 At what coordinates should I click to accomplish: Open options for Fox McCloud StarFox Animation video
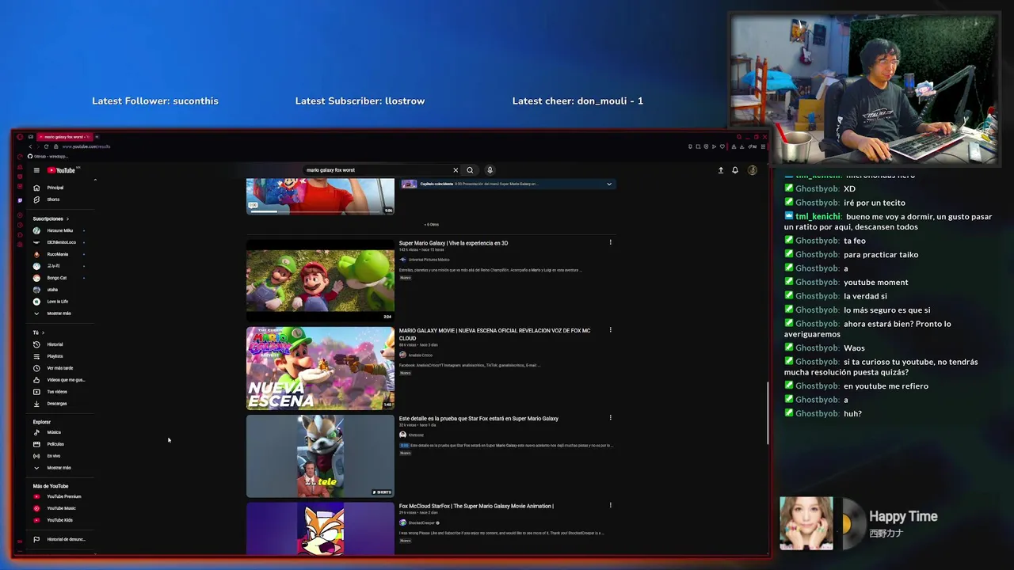coord(610,505)
